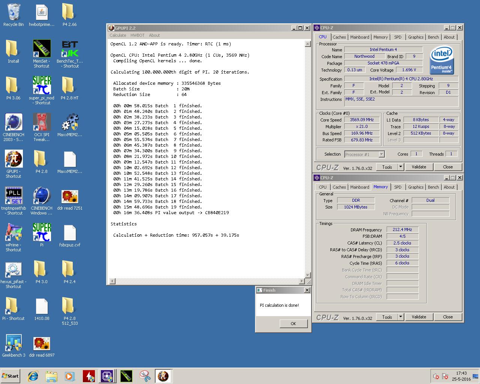Open the HWBOT menu in GPUPI
The width and height of the screenshot is (480, 384).
[x=137, y=35]
